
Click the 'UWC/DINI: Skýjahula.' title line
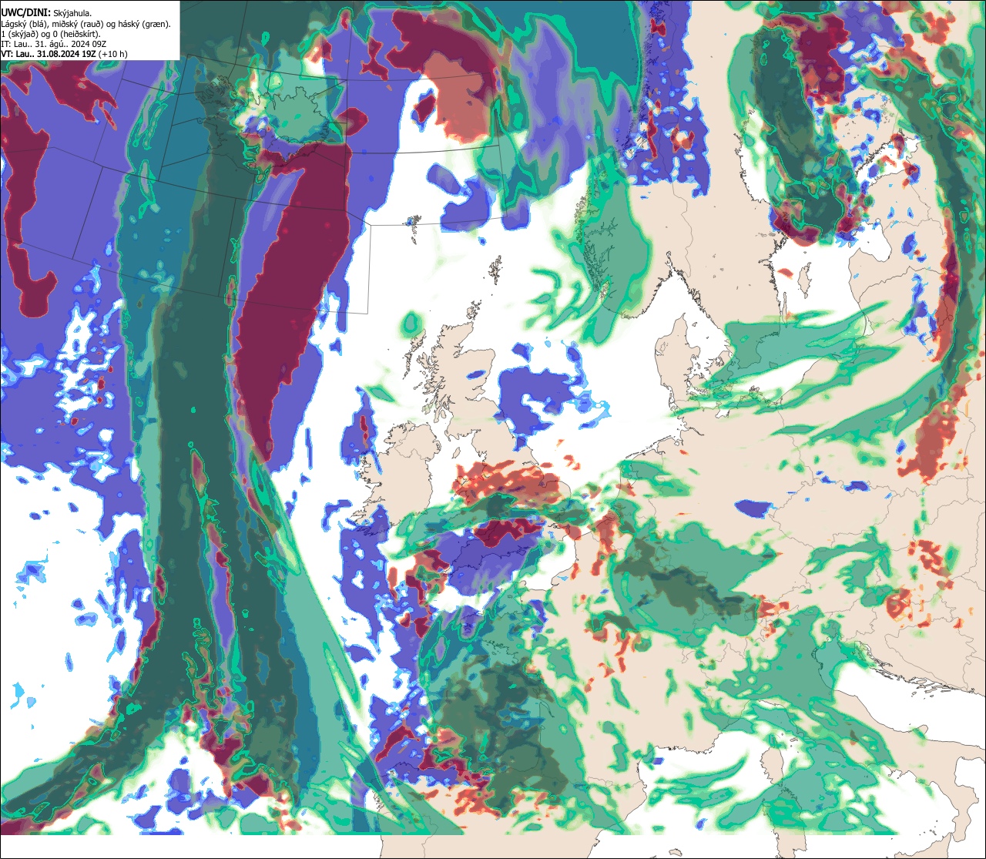coord(46,12)
